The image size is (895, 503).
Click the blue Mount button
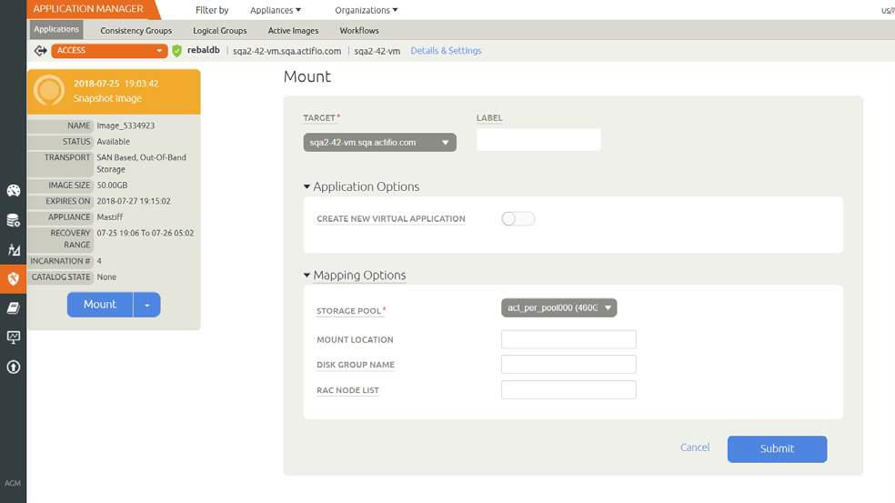click(x=100, y=305)
